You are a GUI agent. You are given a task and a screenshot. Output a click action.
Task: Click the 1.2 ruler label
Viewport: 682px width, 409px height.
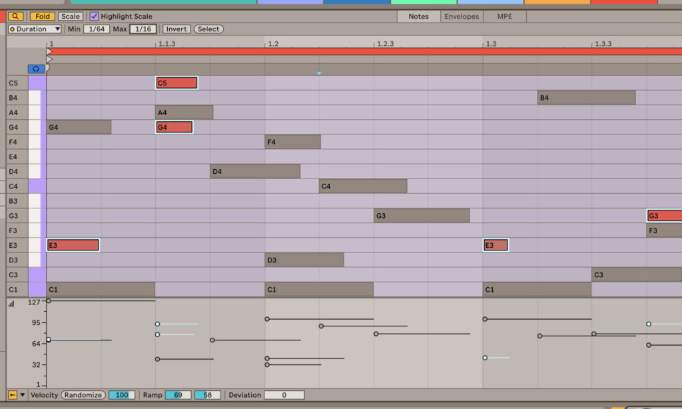click(273, 44)
